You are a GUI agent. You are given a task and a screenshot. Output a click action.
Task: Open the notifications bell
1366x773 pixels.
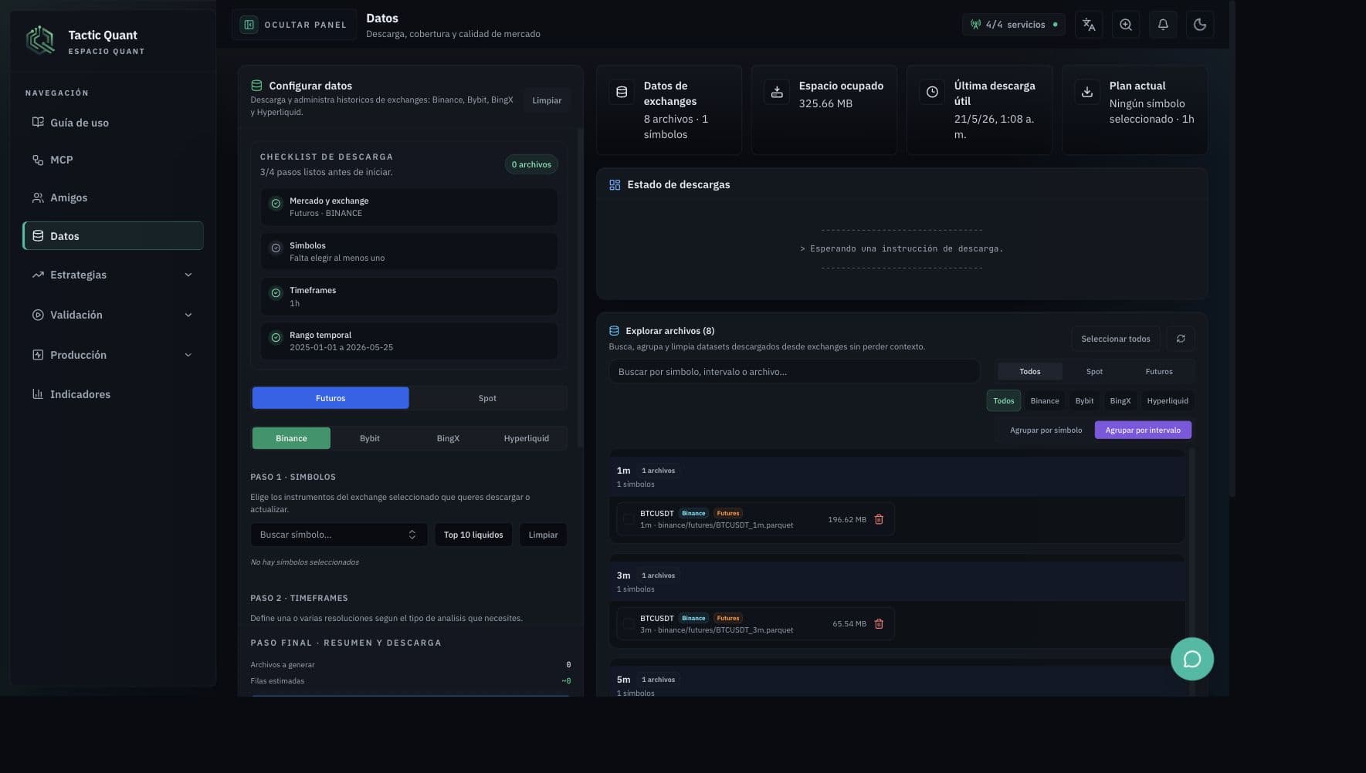[x=1163, y=25]
